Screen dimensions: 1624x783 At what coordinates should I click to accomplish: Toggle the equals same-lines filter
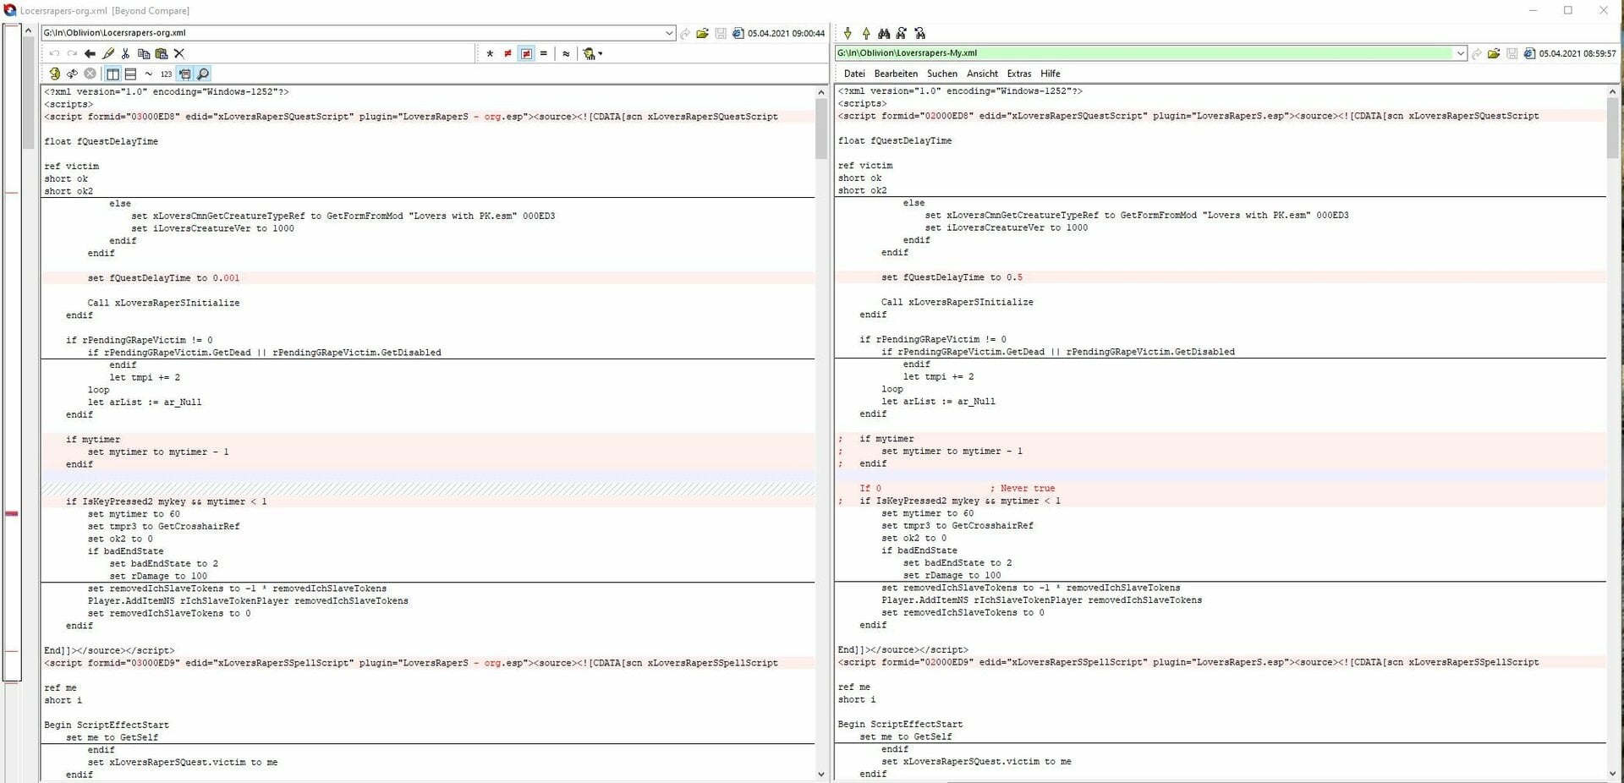click(x=544, y=53)
